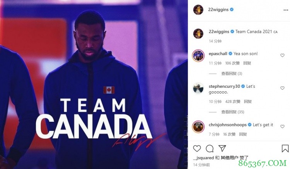The image size is (290, 169).
Task: Share the post via paper plane icon
Action: click(x=222, y=148)
